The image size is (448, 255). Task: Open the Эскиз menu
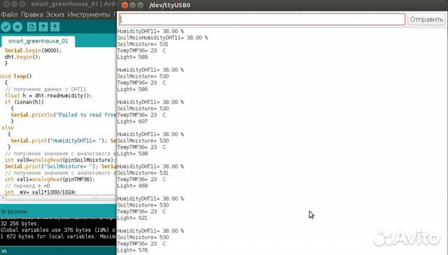click(55, 14)
